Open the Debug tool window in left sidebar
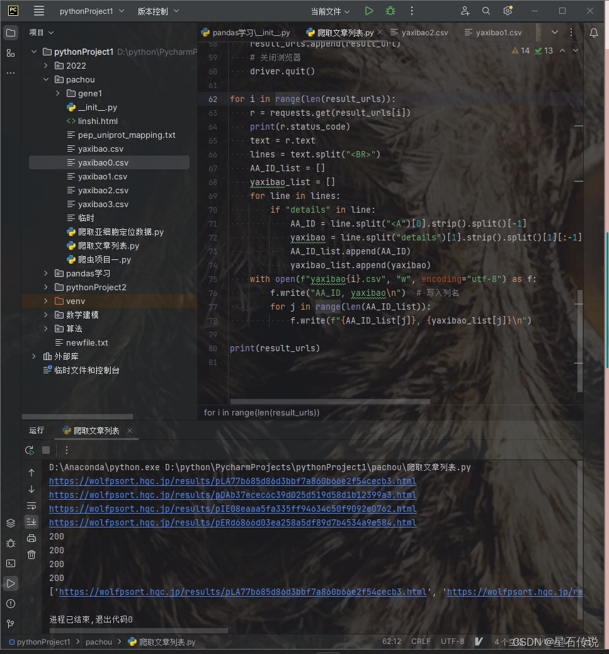The height and width of the screenshot is (654, 609). tap(11, 543)
